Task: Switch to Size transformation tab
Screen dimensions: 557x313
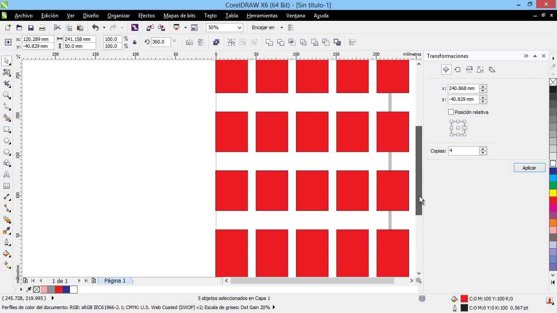Action: click(480, 70)
